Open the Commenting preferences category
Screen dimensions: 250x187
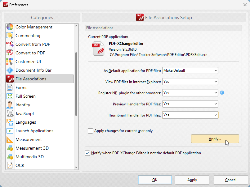click(40, 36)
